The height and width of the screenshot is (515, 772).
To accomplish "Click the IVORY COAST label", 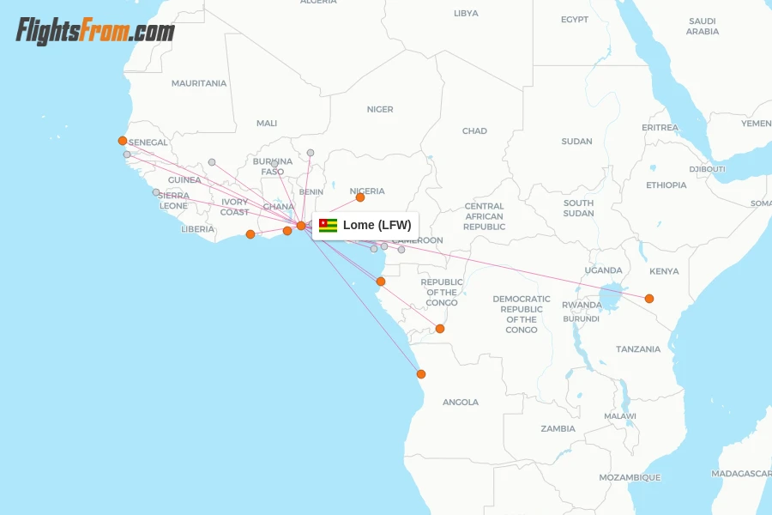I will click(234, 207).
